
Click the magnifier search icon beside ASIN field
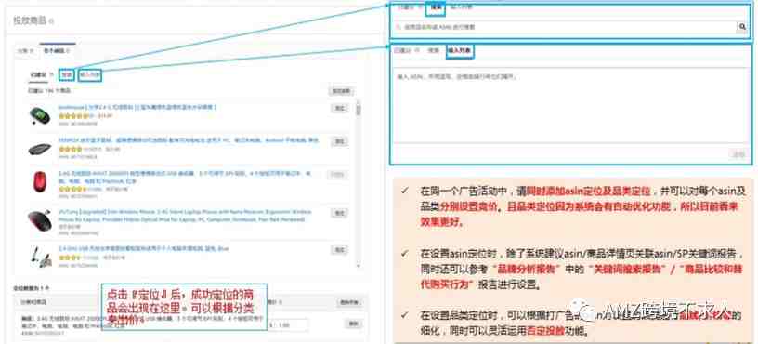(x=742, y=27)
